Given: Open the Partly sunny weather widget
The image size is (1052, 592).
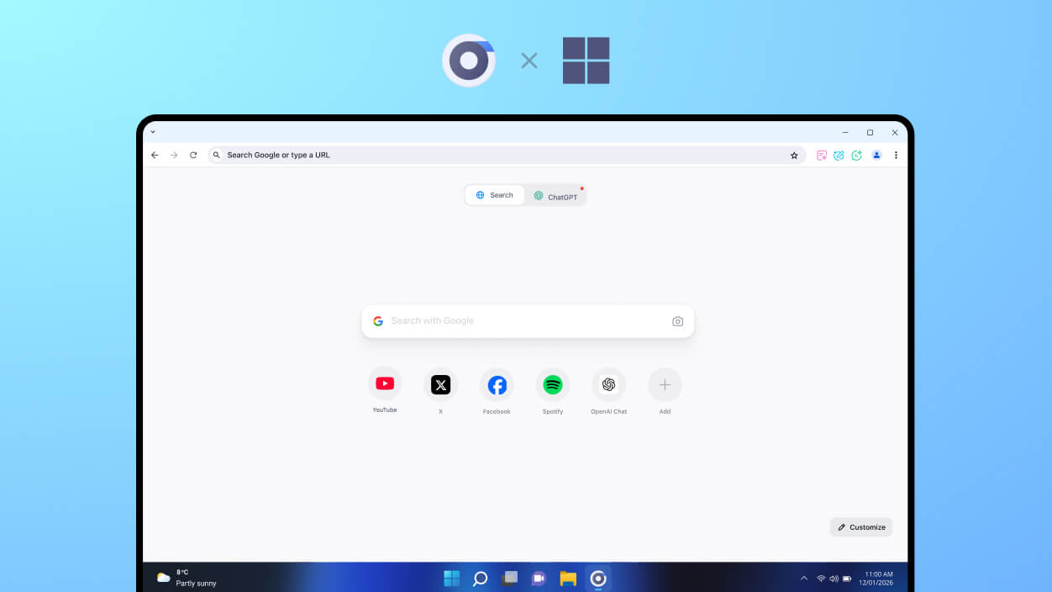Looking at the screenshot, I should point(187,578).
